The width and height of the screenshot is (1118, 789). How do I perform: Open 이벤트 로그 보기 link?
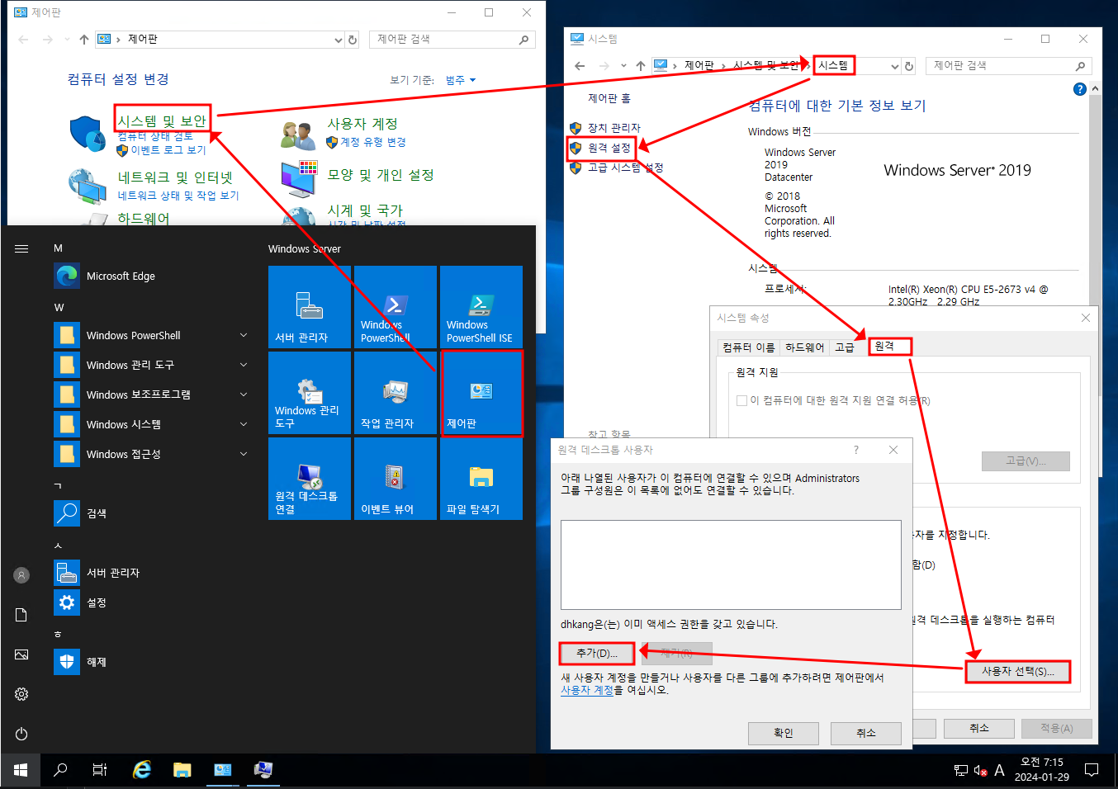(x=168, y=150)
